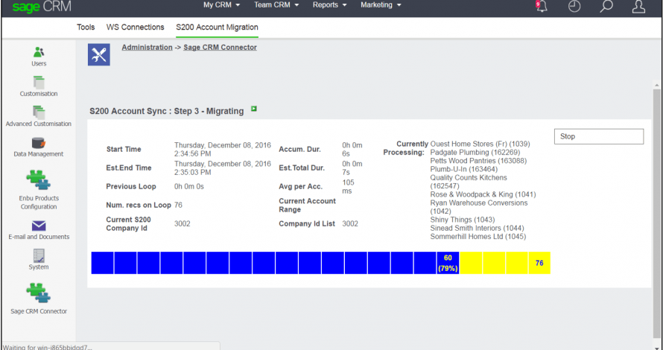The image size is (663, 350).
Task: Click Ouest Home Stores (Fr) (1039) entry
Action: pos(480,144)
